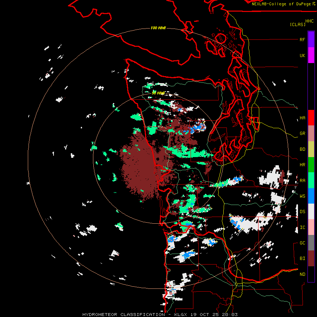Screen dimensions: 317x317
Task: Click the purple RF legend color swatch
Action: click(311, 39)
